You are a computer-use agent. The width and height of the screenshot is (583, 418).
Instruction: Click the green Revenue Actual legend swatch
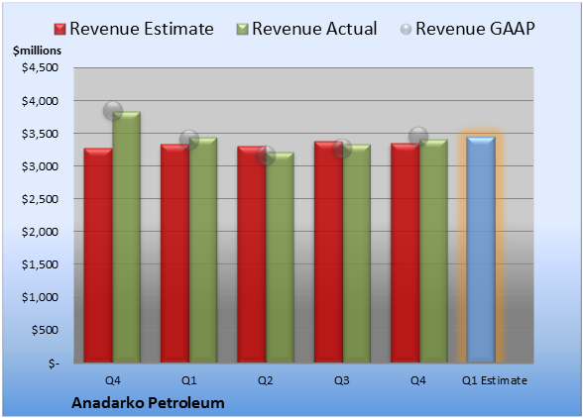[242, 30]
